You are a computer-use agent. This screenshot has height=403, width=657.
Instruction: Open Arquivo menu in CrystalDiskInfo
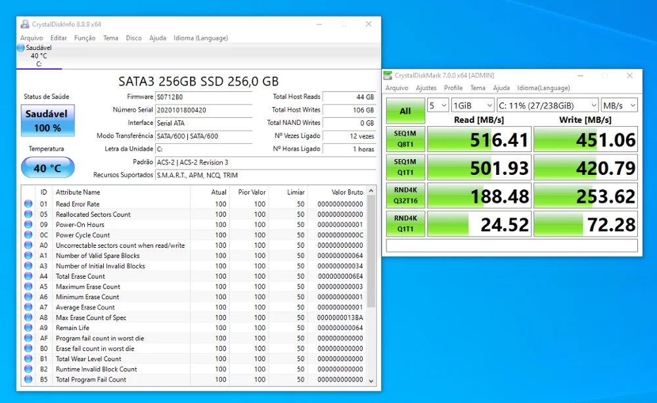coord(32,37)
